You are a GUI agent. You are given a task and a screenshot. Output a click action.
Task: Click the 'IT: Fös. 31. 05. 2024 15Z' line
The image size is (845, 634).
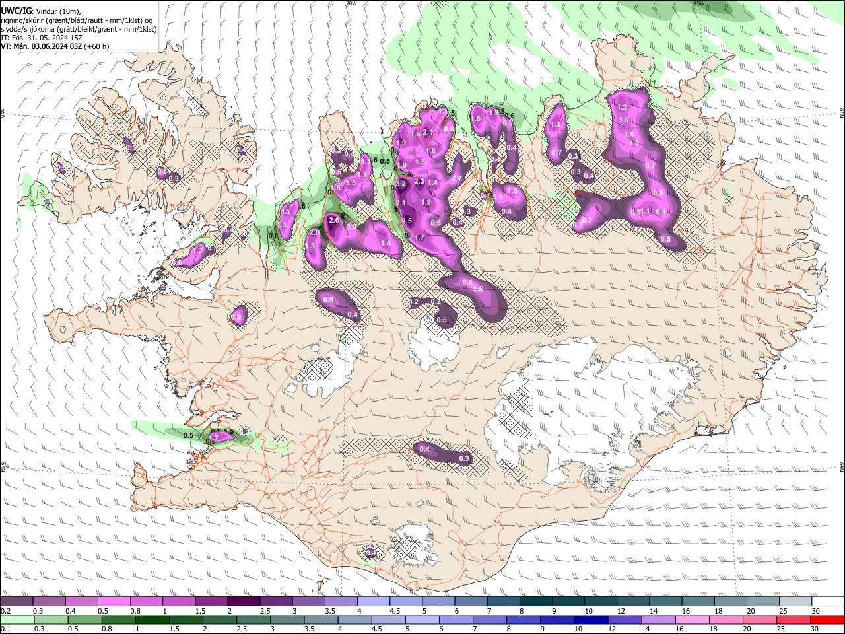pos(42,38)
